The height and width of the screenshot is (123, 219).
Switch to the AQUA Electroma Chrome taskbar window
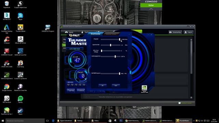[132, 121]
